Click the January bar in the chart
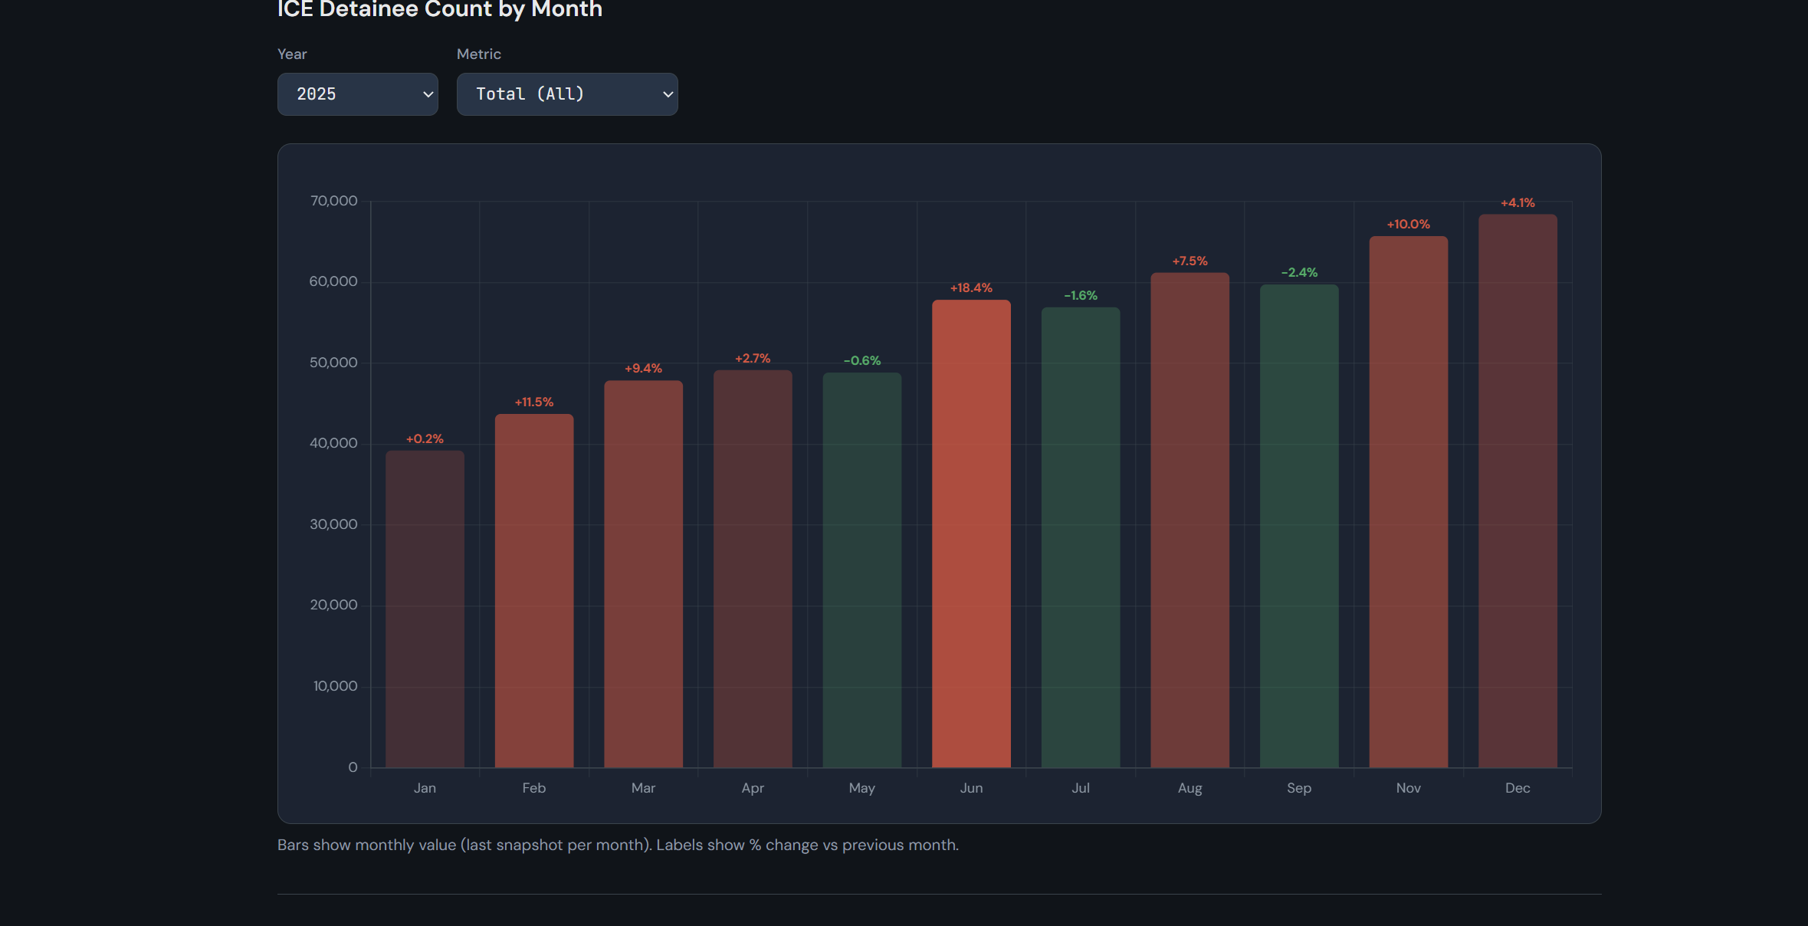Image resolution: width=1808 pixels, height=926 pixels. pyautogui.click(x=425, y=609)
